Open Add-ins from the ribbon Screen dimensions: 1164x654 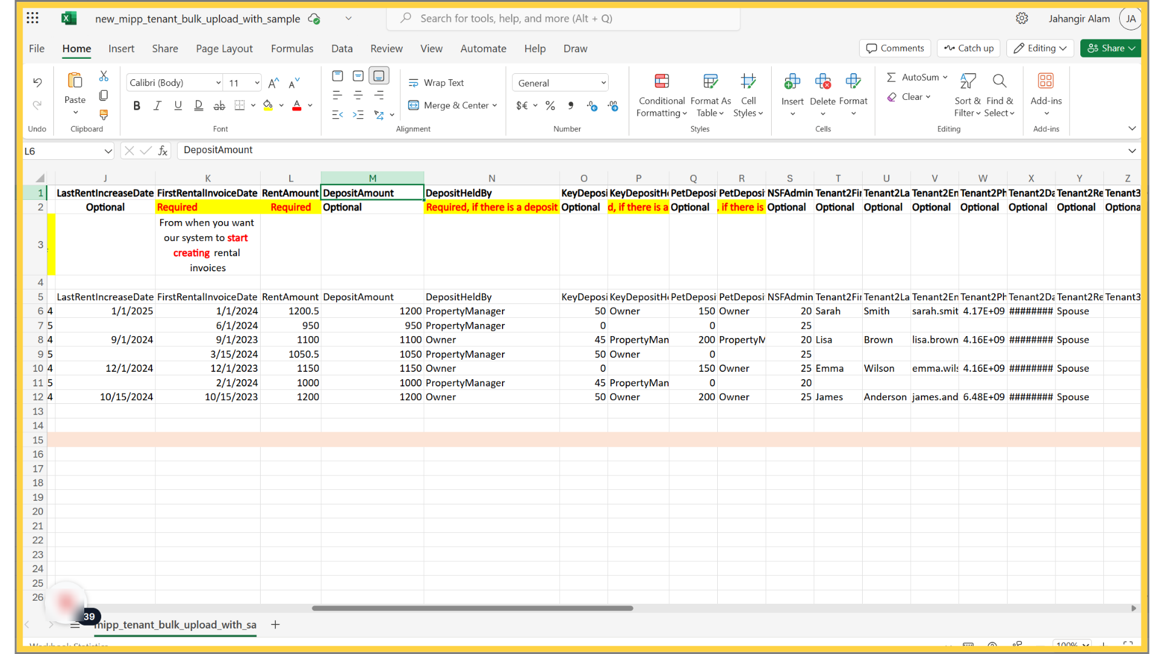click(x=1046, y=96)
